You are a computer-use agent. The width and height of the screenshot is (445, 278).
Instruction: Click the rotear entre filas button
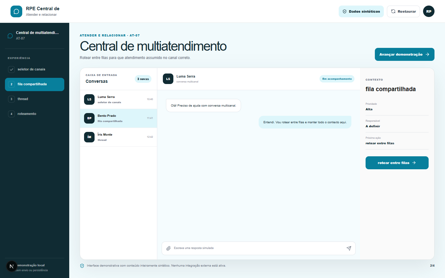click(x=397, y=163)
